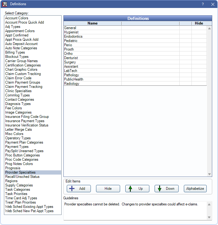
Task: Select the Endodontics row in grid
Action: tap(73, 36)
